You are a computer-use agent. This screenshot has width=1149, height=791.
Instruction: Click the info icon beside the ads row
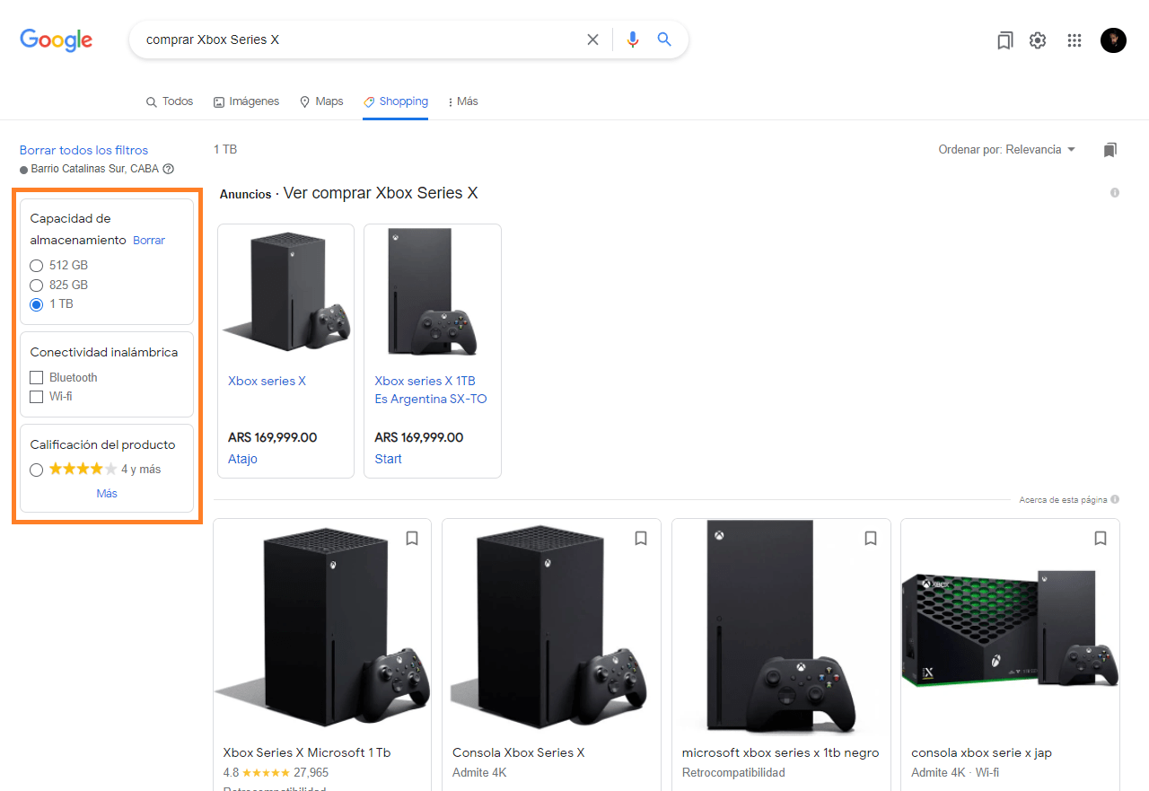1115,192
